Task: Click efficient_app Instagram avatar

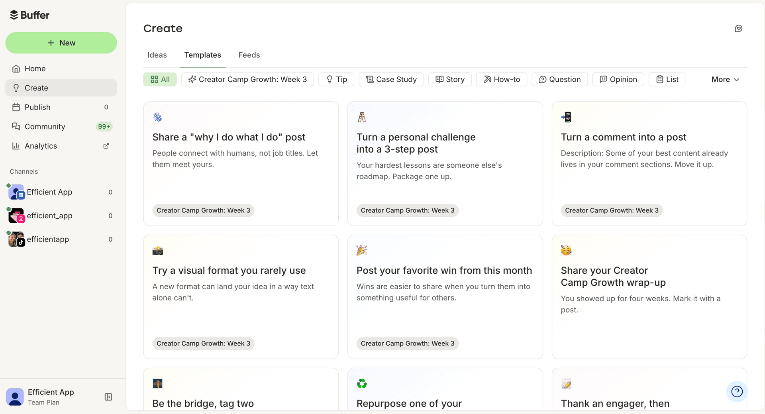Action: 16,216
